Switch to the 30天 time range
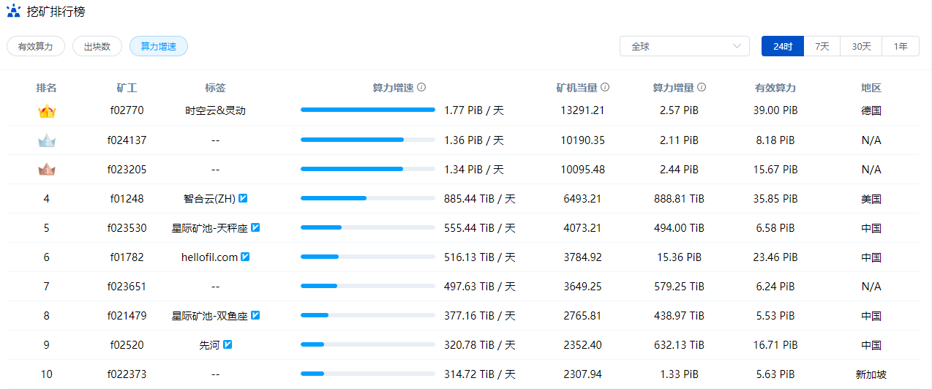Image resolution: width=932 pixels, height=389 pixels. coord(861,46)
